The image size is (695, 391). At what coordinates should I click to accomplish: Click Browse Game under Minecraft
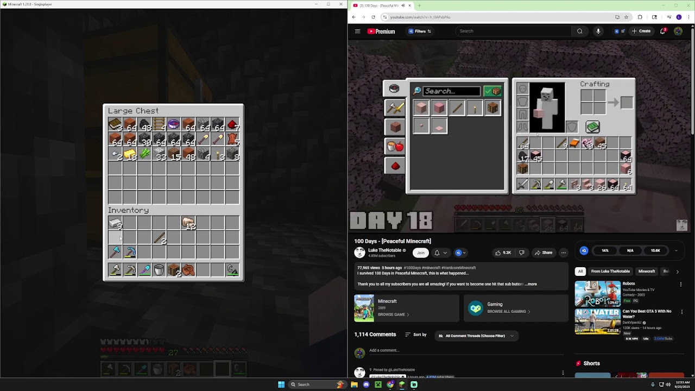click(x=393, y=314)
